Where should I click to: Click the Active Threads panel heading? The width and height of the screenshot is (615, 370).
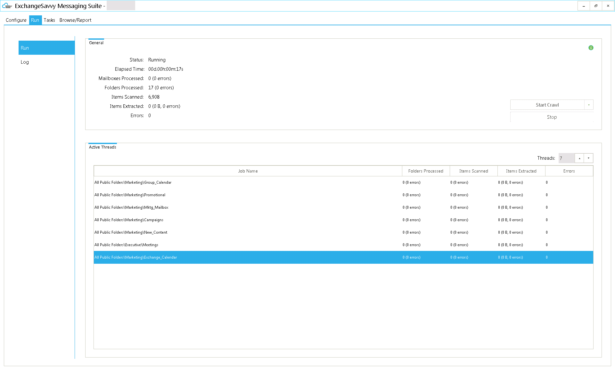[102, 147]
